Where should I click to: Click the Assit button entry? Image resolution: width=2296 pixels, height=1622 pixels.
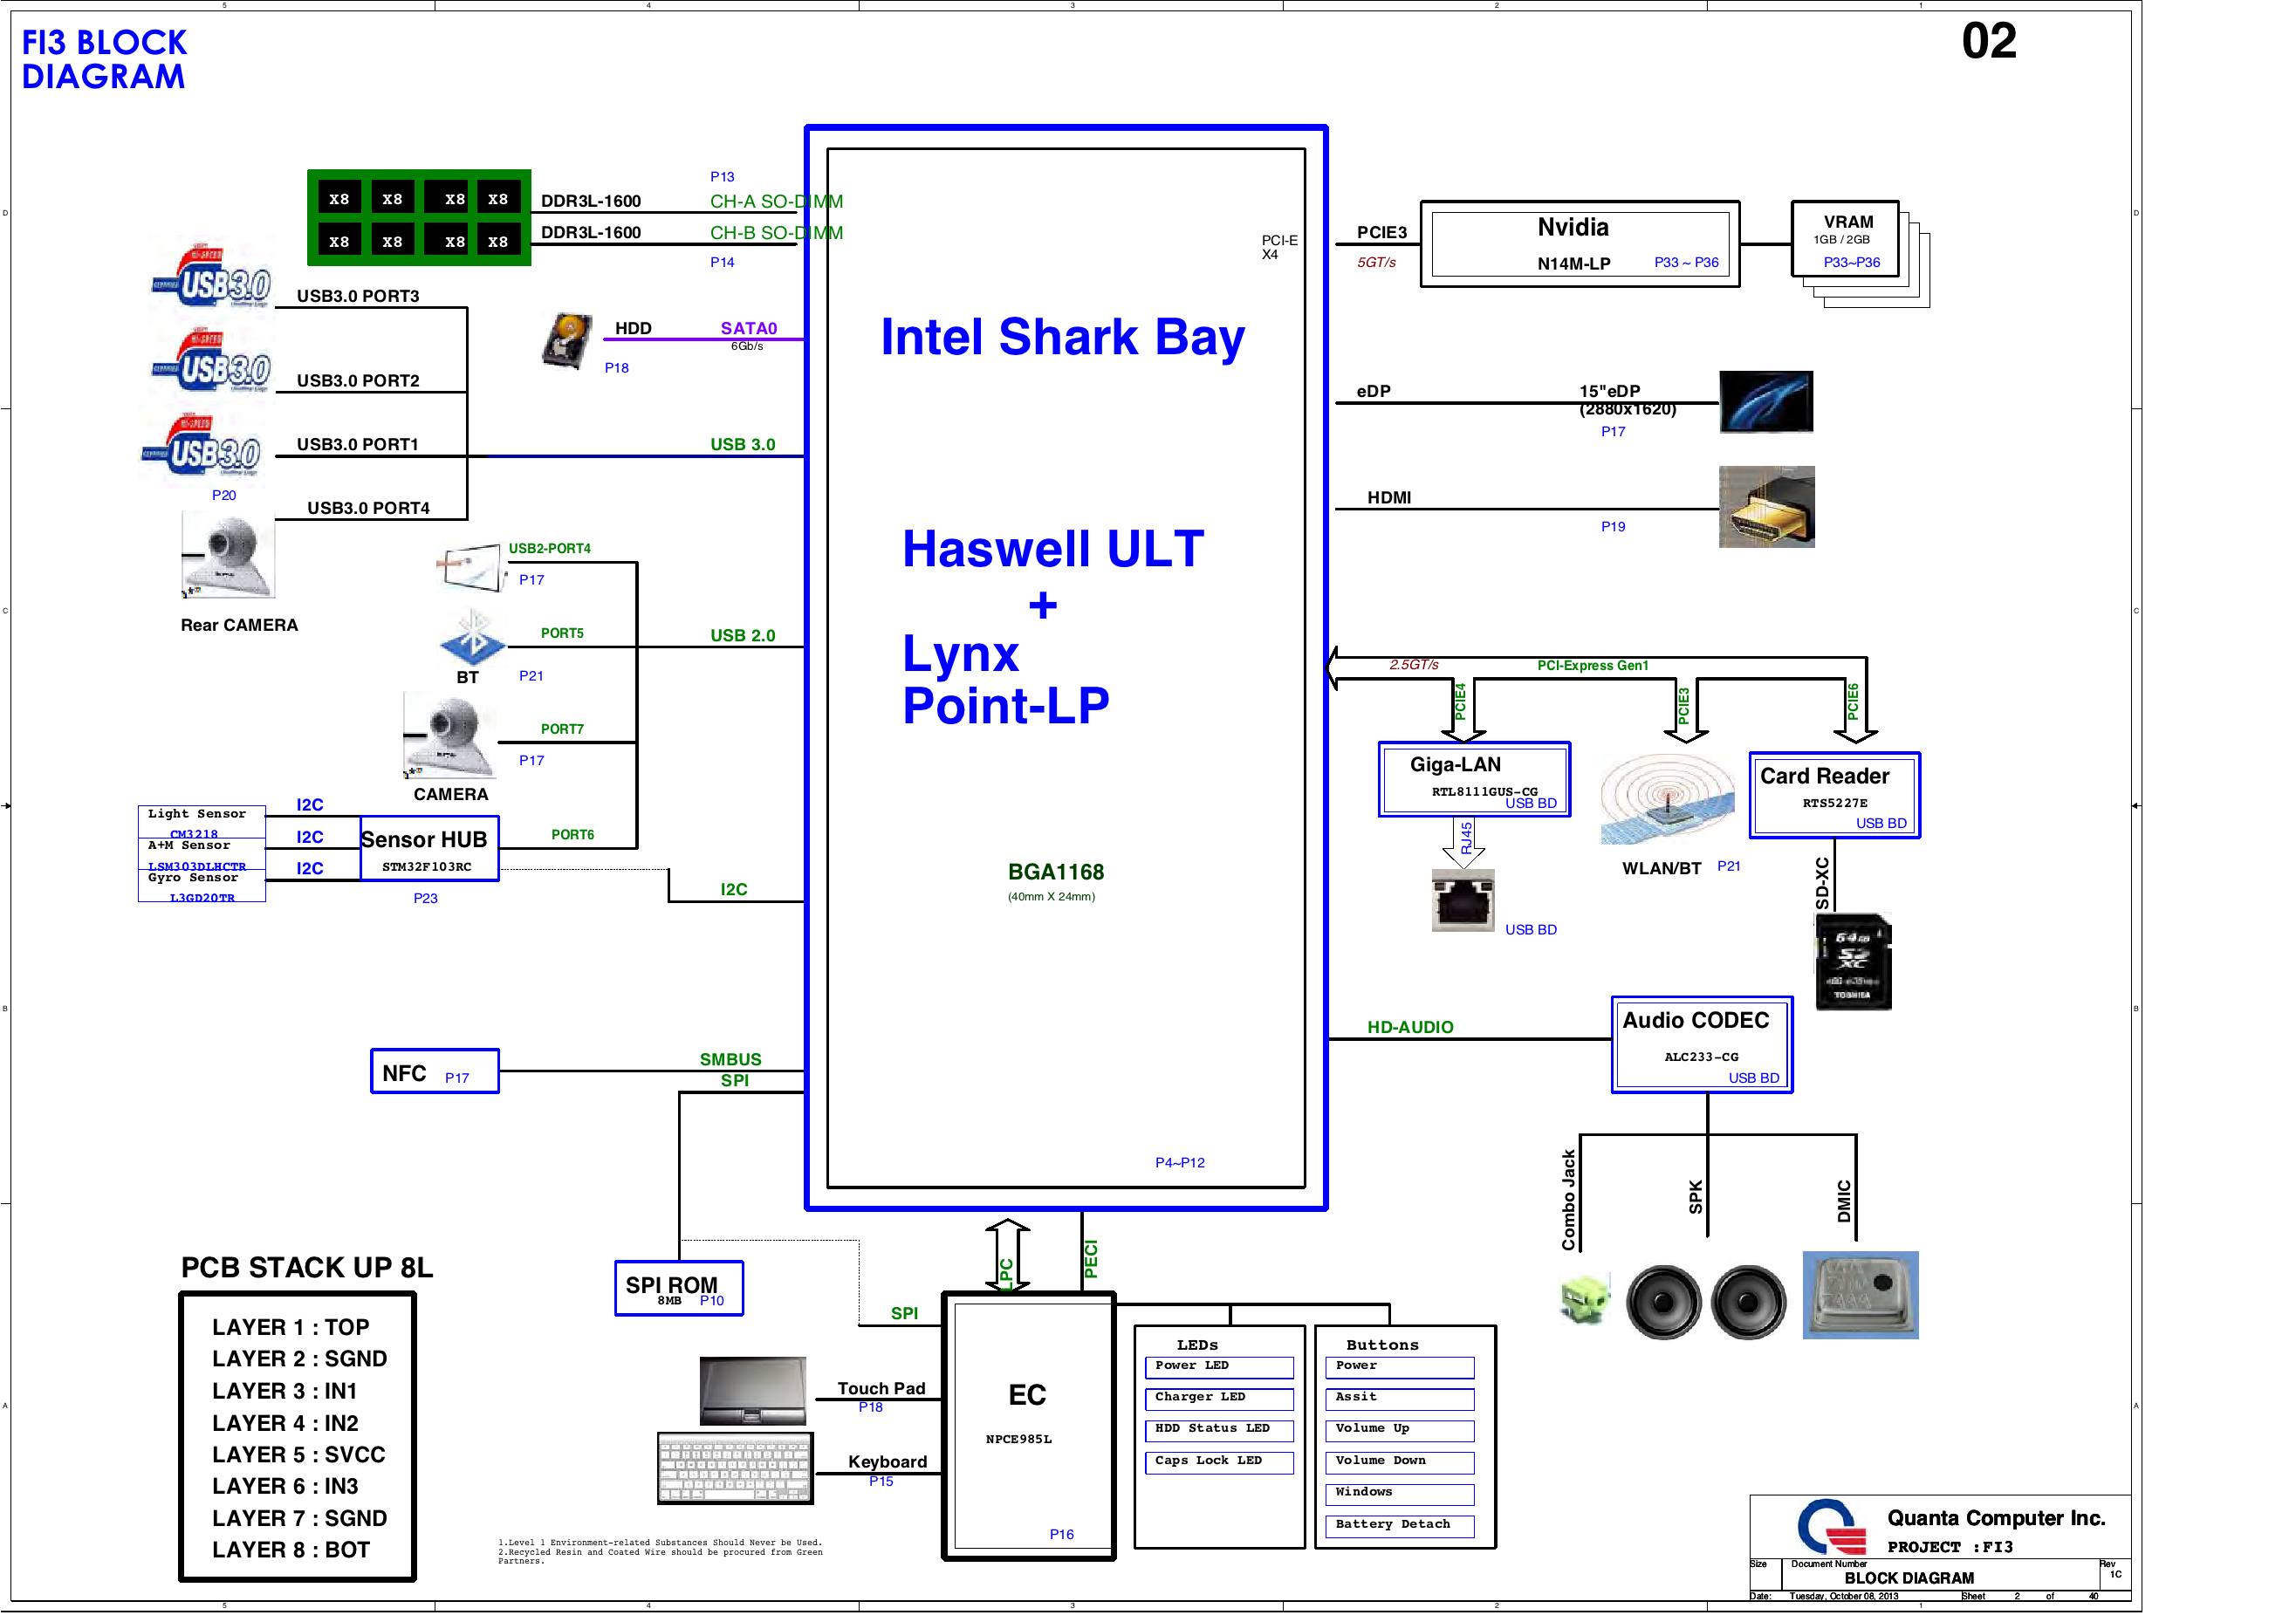(1399, 1399)
